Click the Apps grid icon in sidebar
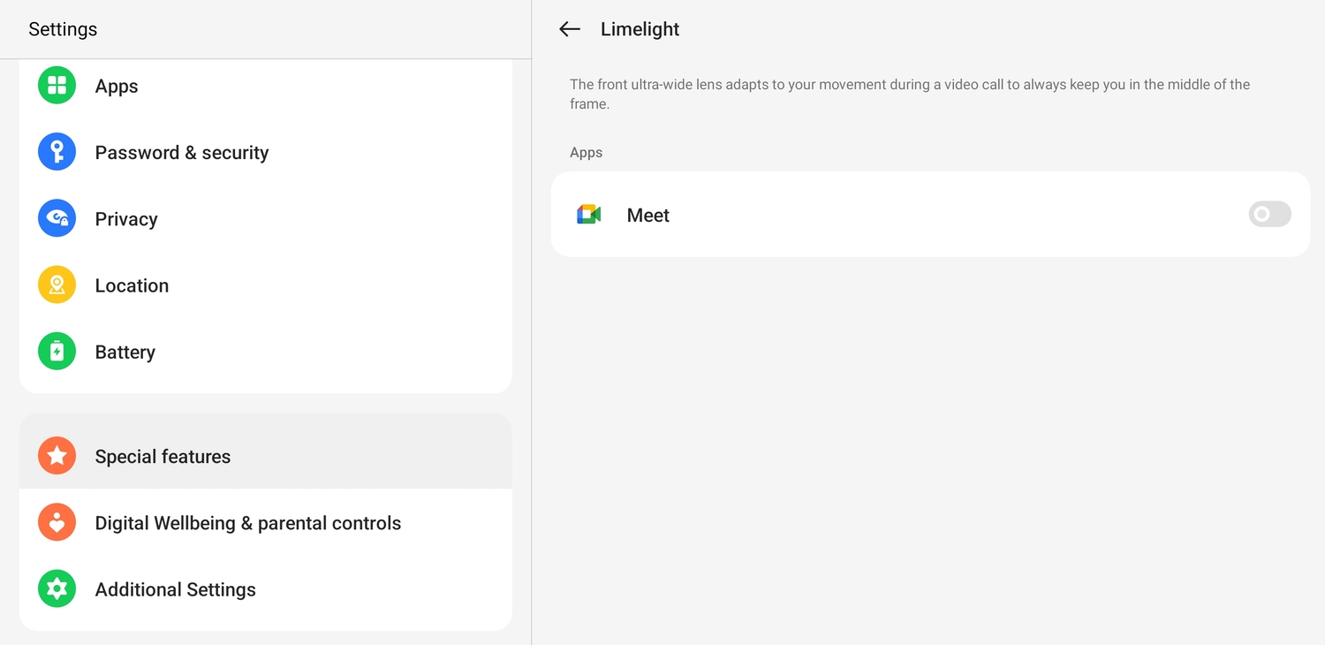The height and width of the screenshot is (645, 1325). point(57,85)
